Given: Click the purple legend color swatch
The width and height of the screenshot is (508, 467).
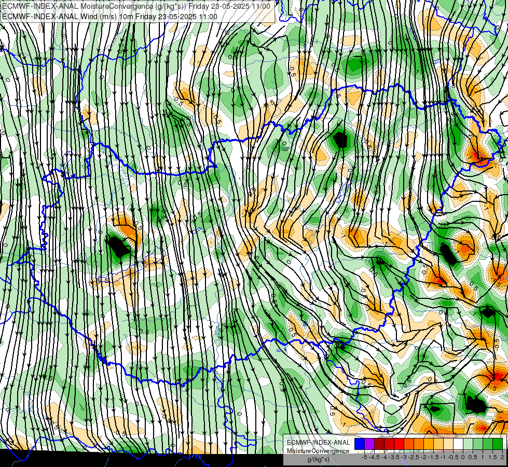Looking at the screenshot, I should click(x=369, y=444).
